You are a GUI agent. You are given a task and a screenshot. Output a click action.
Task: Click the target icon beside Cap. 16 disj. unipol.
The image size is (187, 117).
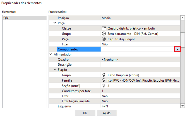pos(104,39)
